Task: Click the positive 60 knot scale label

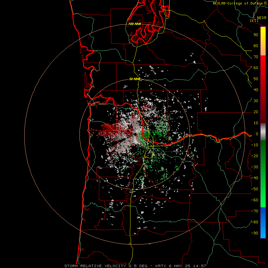Action: [x=256, y=68]
